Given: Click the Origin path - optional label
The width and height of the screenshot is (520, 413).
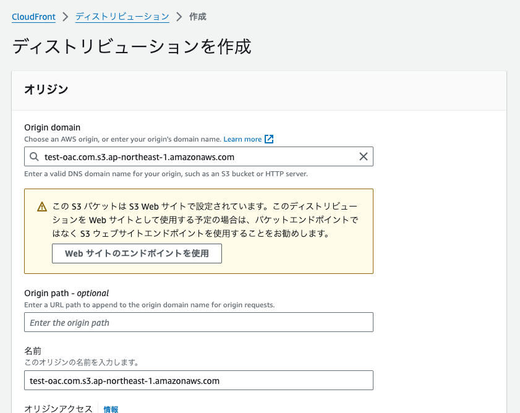Looking at the screenshot, I should point(66,293).
